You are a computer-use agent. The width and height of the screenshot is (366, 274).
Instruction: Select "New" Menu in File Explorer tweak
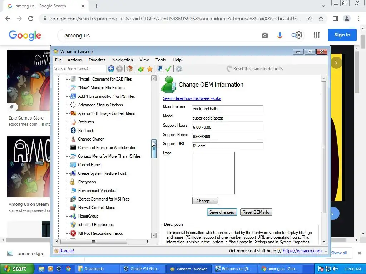(102, 88)
